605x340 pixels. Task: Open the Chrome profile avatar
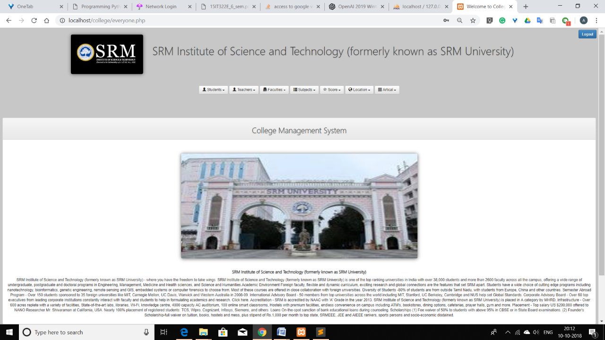tap(583, 20)
